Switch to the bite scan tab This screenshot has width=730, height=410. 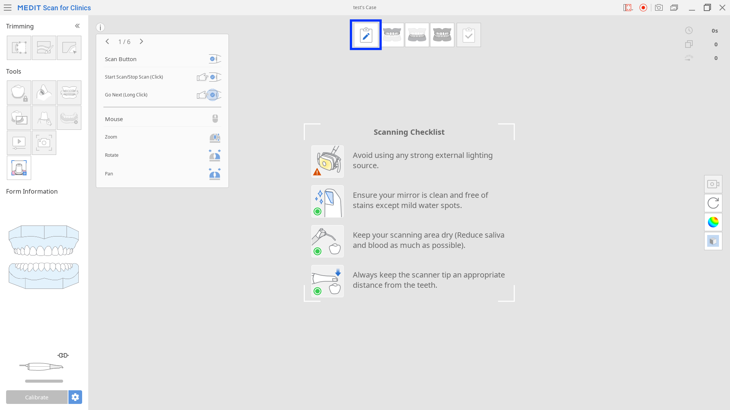coord(442,35)
